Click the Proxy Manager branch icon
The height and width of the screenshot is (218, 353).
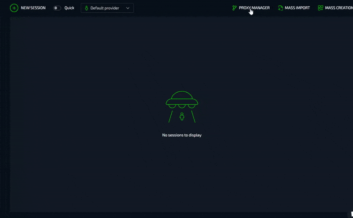click(x=235, y=8)
